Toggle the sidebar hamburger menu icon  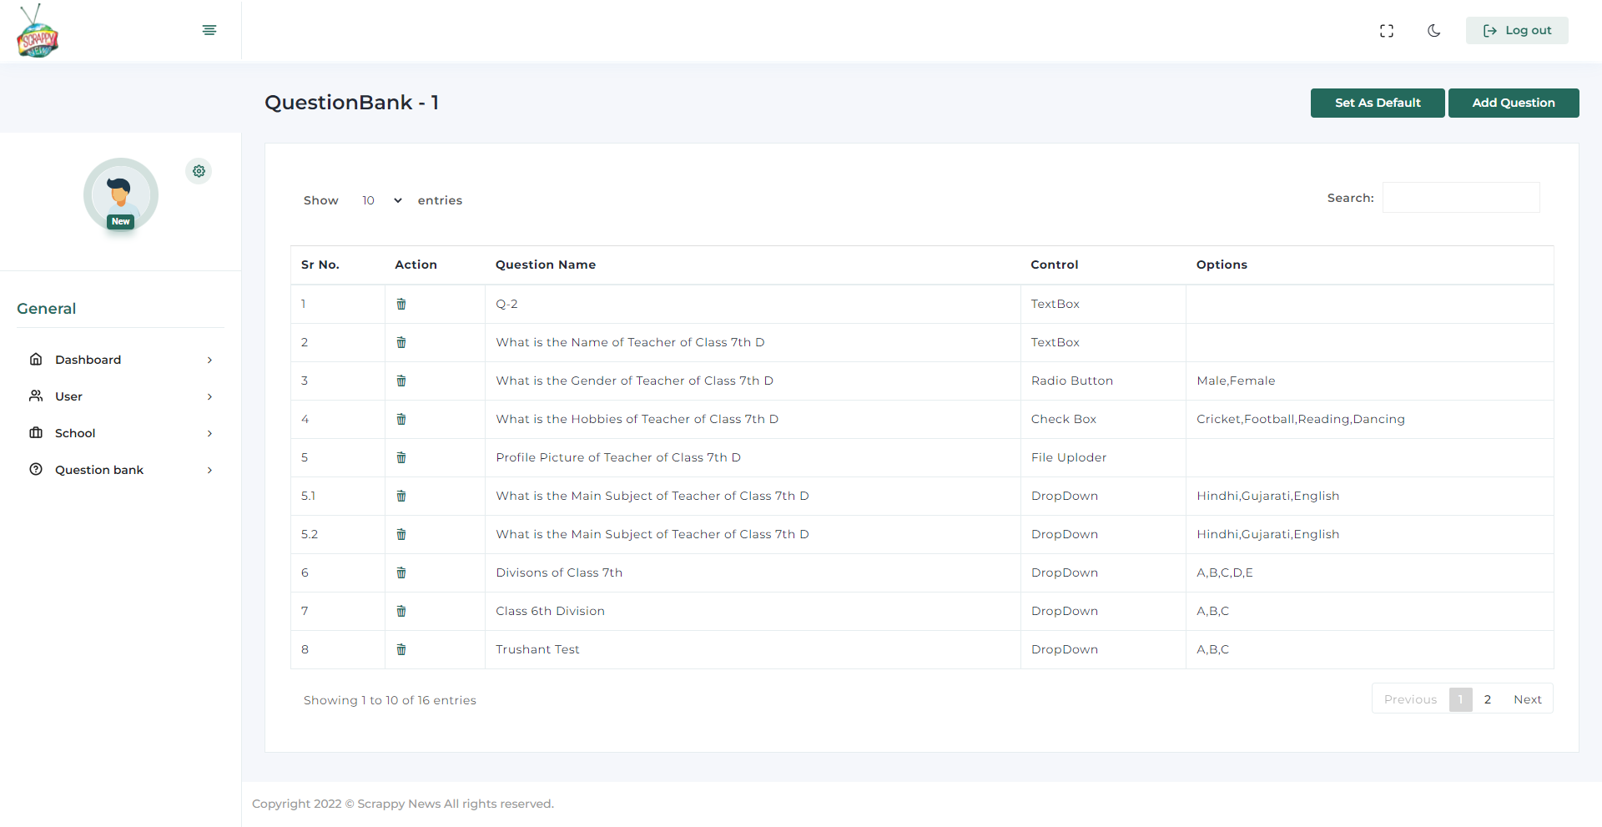pyautogui.click(x=209, y=30)
